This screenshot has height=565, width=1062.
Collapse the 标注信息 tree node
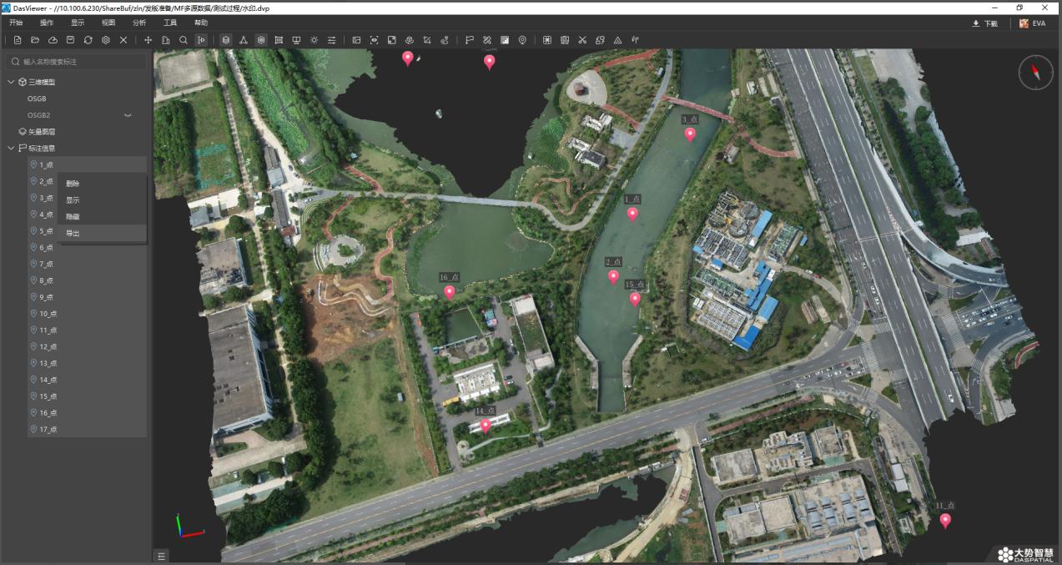[x=12, y=149]
